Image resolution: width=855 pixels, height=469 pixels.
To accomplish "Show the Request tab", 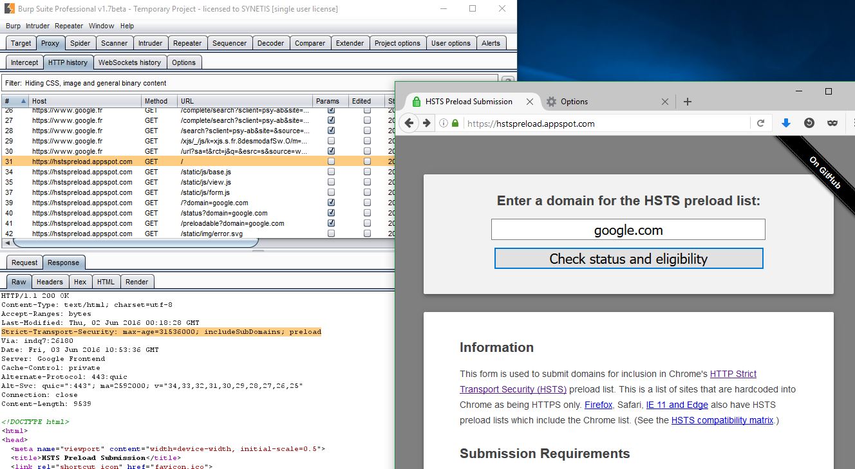I will tap(24, 262).
